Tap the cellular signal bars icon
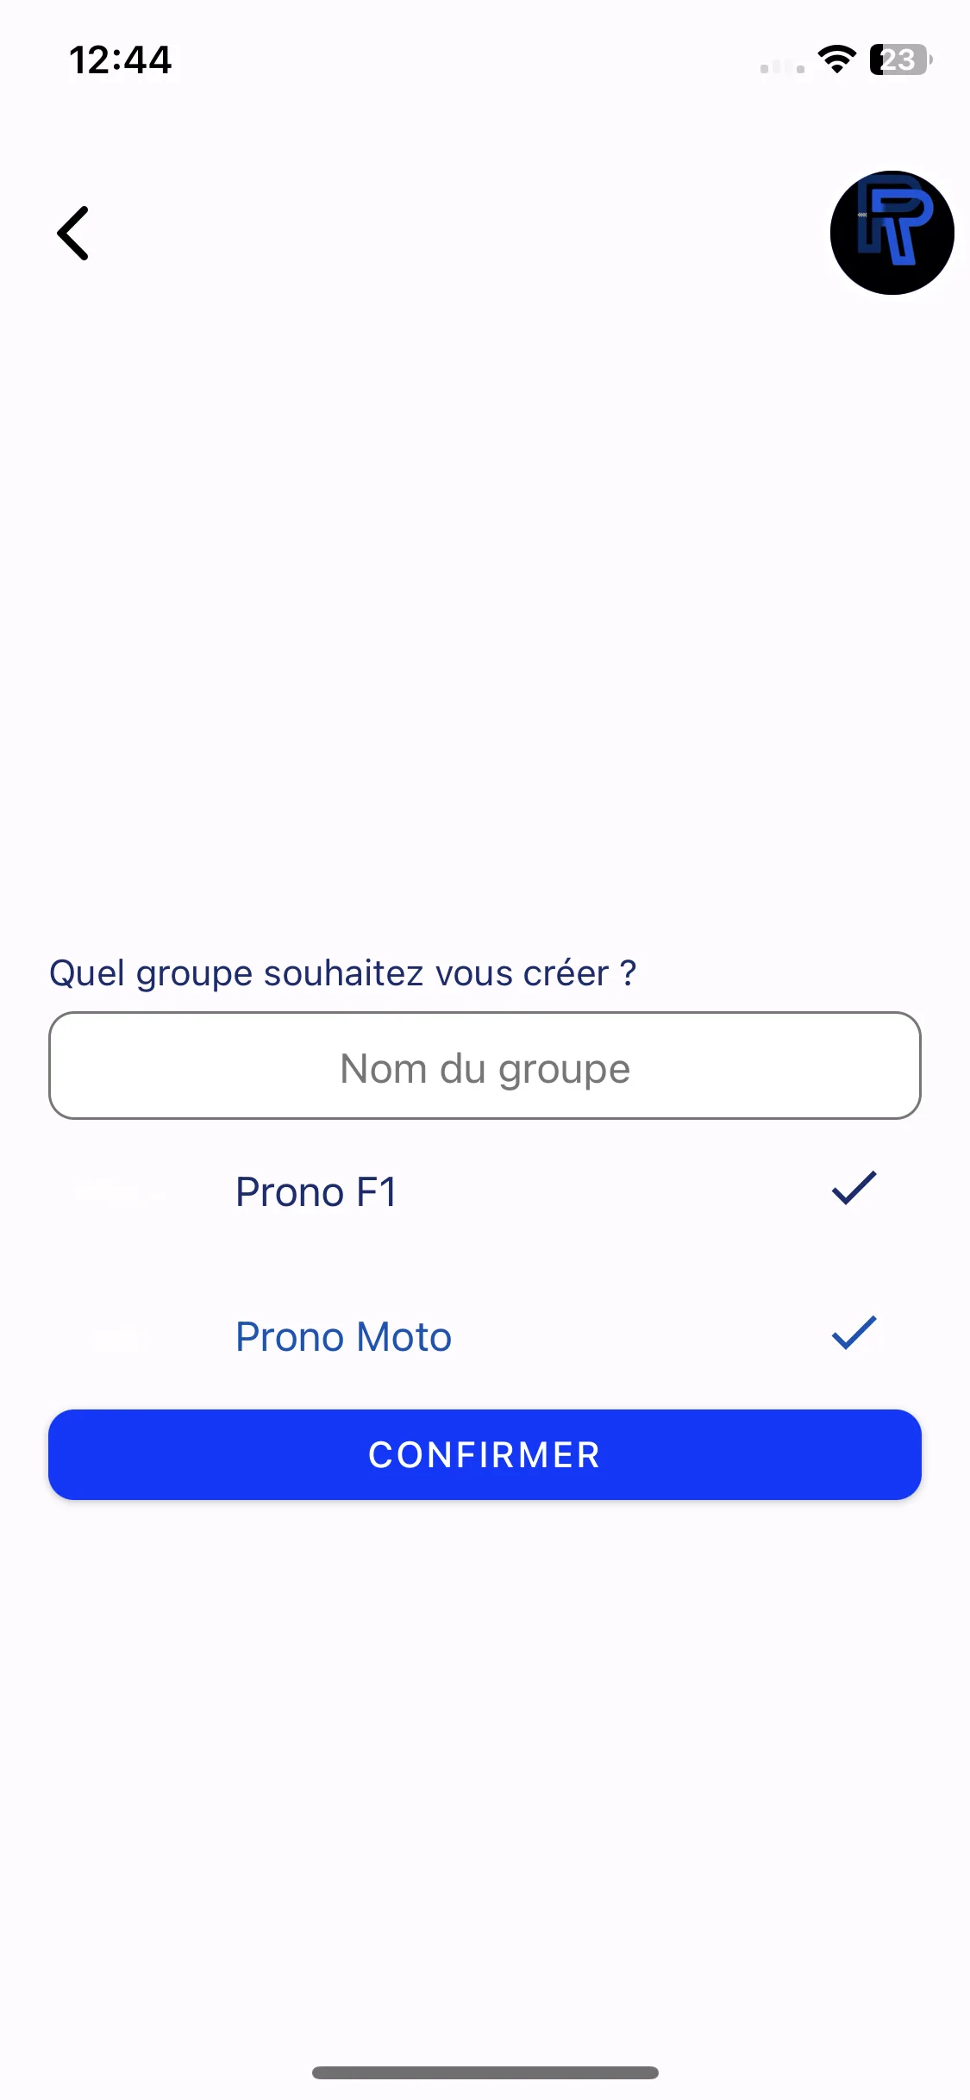The height and width of the screenshot is (2100, 970). coord(782,66)
